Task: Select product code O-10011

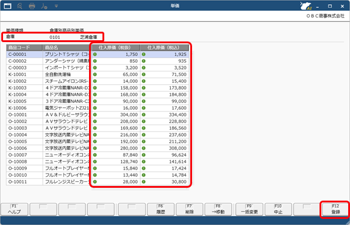Action: coord(18,182)
